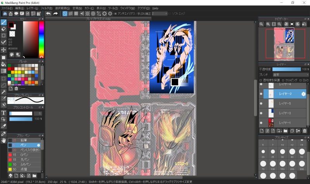Toggle the ソフトエッジ checkbox

coord(170,14)
